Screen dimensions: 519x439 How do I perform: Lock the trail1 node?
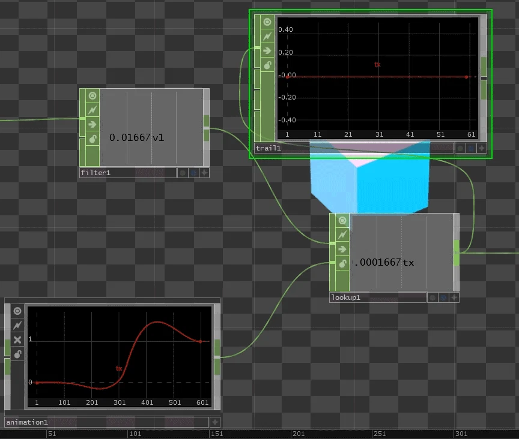pyautogui.click(x=267, y=65)
